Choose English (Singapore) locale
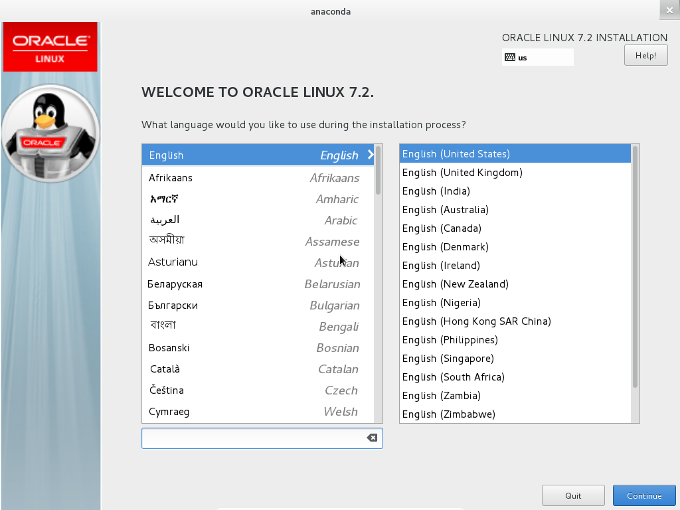This screenshot has height=510, width=680. (515, 359)
